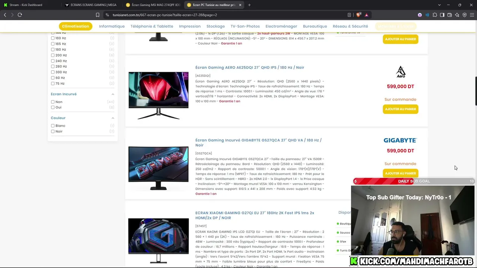Open the Climatisation menu

point(75,26)
